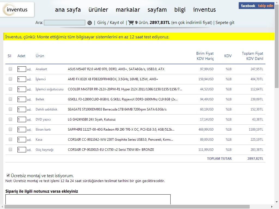
Task: Click quantity field of Kasa row
Action: click(22, 140)
